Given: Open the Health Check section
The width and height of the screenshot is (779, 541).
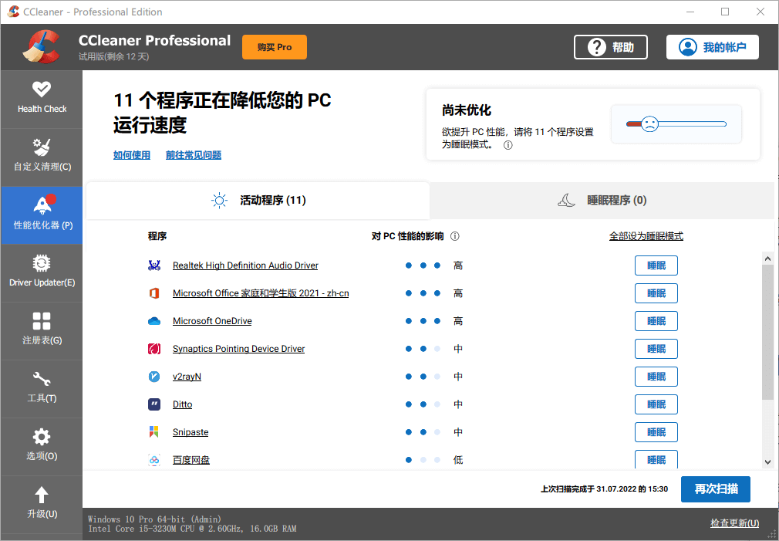Looking at the screenshot, I should tap(42, 99).
